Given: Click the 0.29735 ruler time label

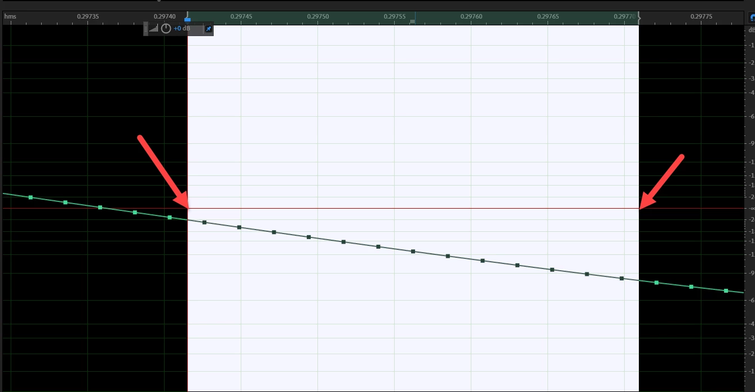Looking at the screenshot, I should coord(88,17).
